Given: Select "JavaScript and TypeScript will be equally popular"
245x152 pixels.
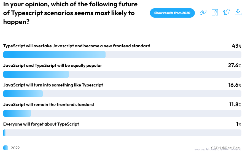Looking at the screenshot, I should coord(53,66).
